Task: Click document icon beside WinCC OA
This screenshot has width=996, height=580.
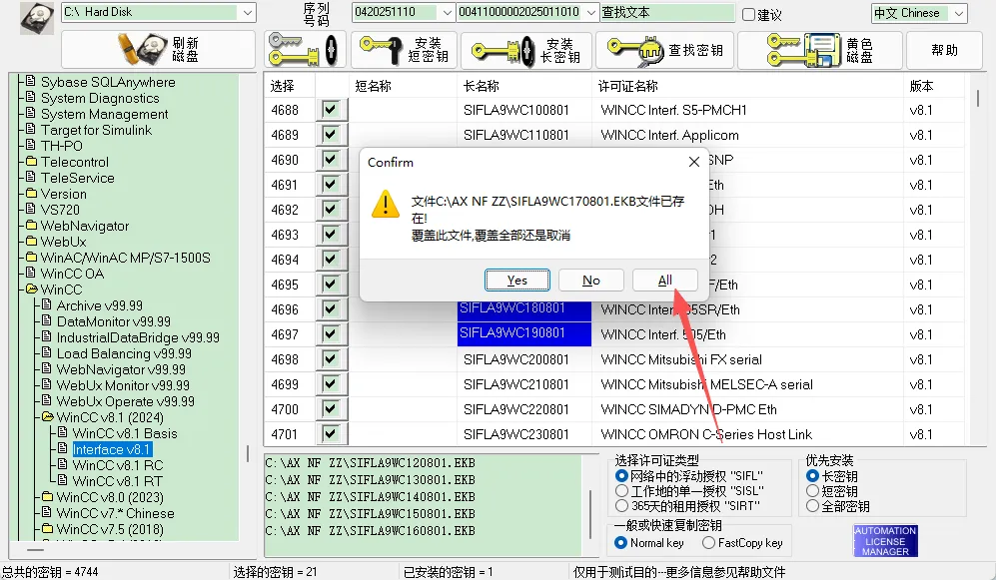Action: (x=31, y=273)
